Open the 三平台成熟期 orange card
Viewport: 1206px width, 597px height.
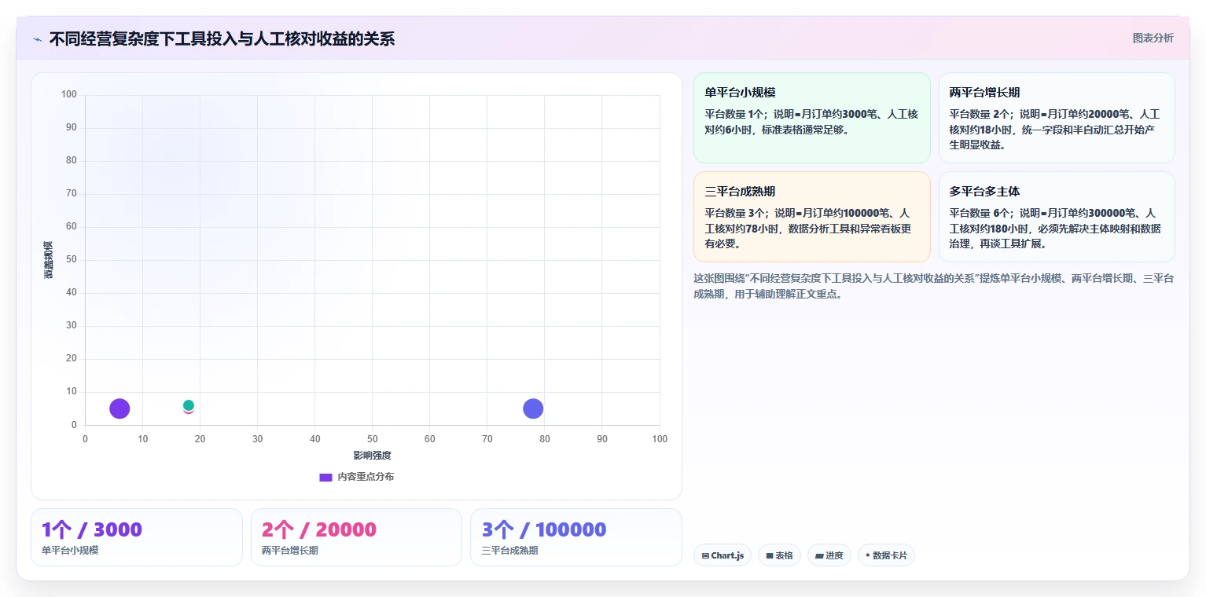pyautogui.click(x=811, y=217)
